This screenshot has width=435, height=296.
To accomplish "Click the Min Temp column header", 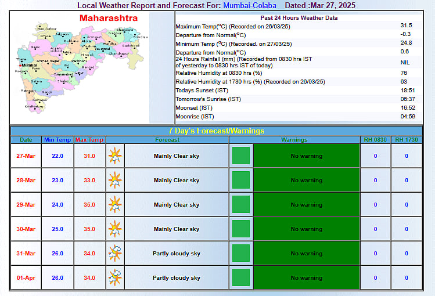I will [x=57, y=140].
